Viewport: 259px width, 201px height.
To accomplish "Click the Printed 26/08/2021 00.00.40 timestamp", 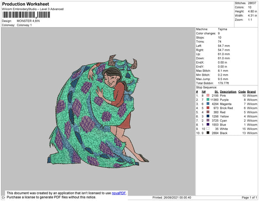I will coord(172,198).
